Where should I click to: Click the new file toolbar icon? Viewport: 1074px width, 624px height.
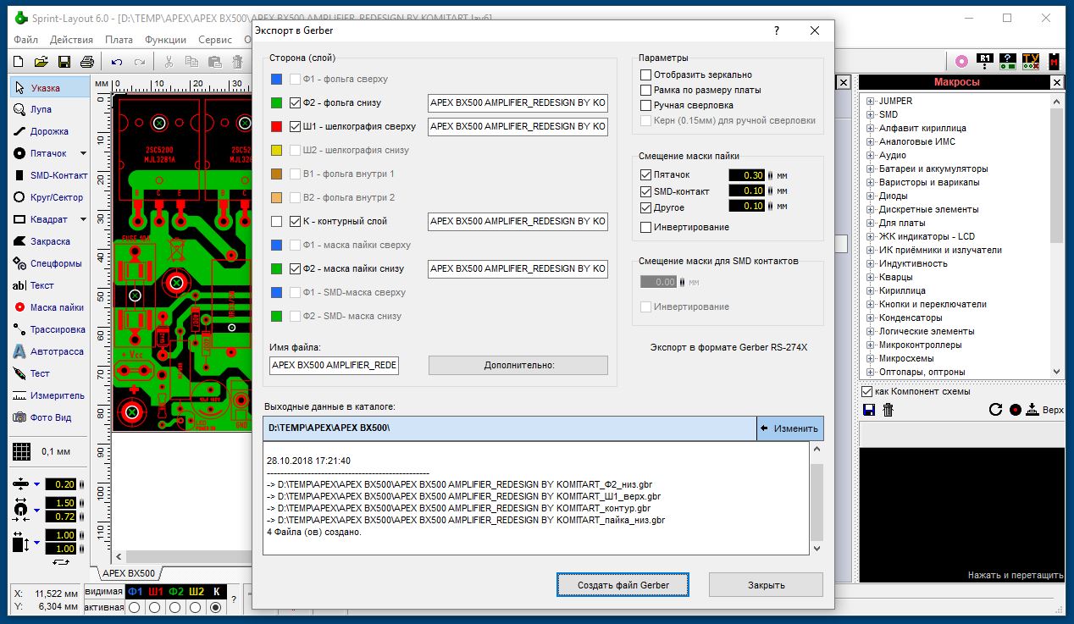pos(18,61)
